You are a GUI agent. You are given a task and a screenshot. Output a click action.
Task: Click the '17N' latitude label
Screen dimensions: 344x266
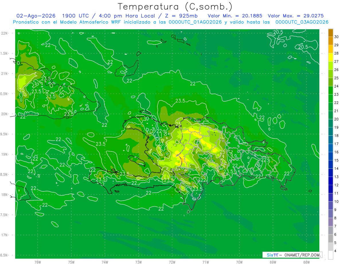click(x=4, y=235)
